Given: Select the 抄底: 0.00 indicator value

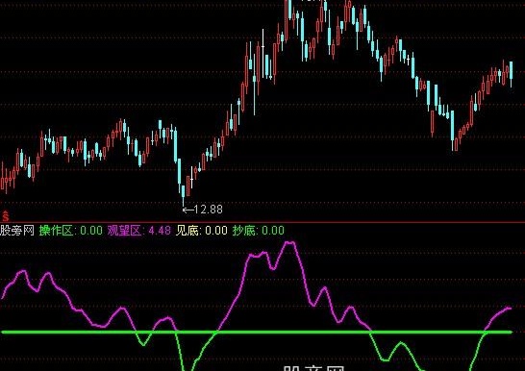Looking at the screenshot, I should click(259, 231).
